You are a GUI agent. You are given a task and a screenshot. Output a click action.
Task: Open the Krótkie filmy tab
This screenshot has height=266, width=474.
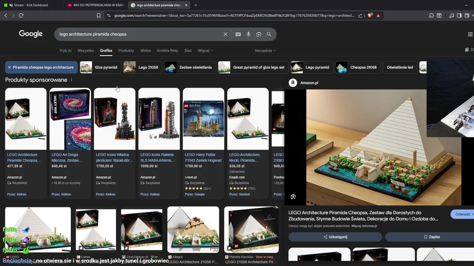(167, 51)
